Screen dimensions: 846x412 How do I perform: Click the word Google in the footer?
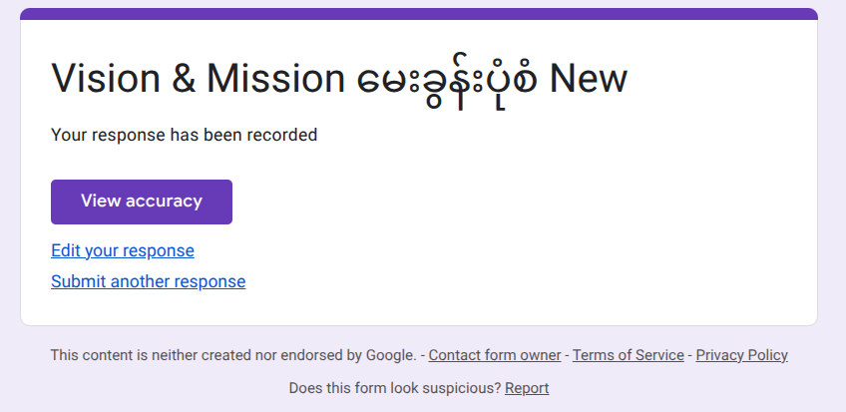pyautogui.click(x=390, y=355)
